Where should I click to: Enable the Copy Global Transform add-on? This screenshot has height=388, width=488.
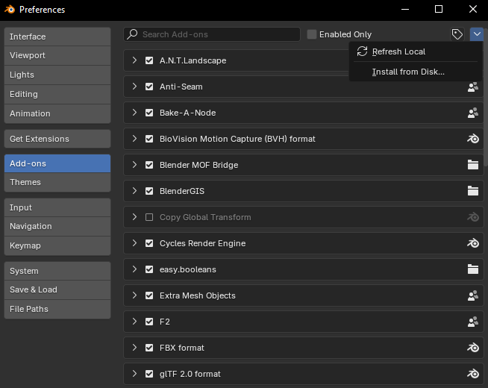point(149,217)
